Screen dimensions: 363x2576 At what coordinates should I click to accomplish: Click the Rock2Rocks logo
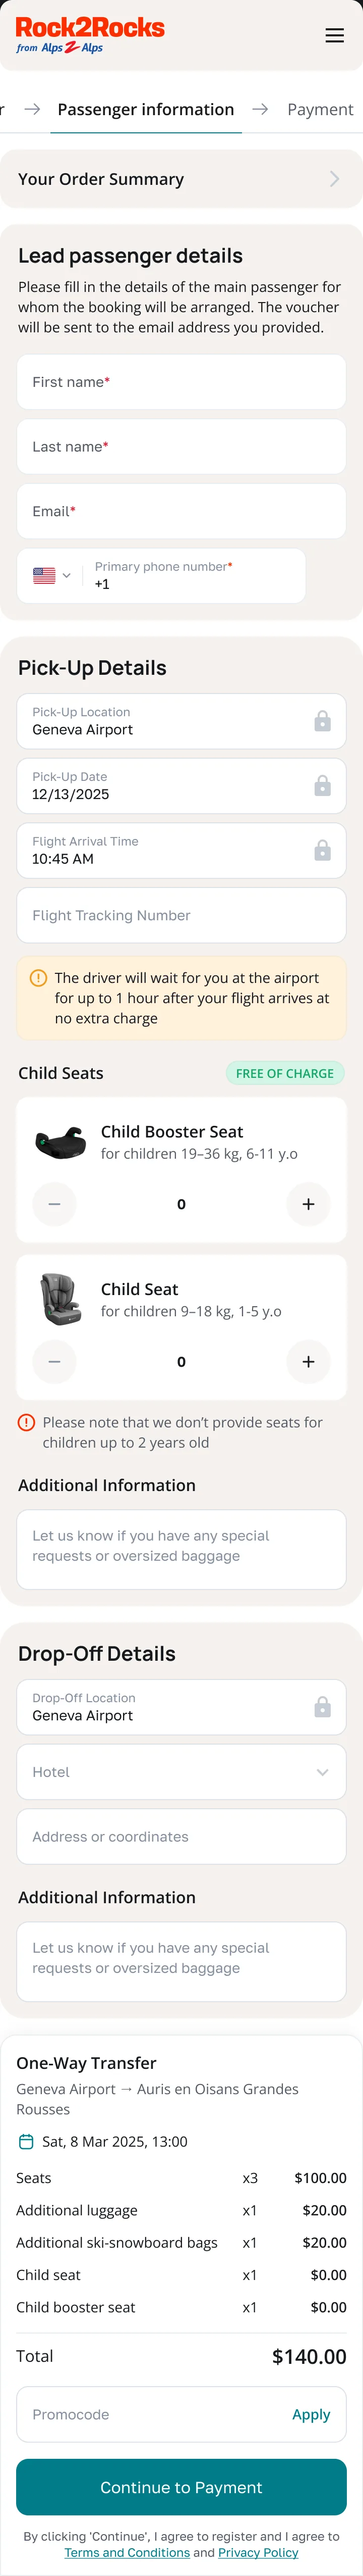(x=90, y=34)
